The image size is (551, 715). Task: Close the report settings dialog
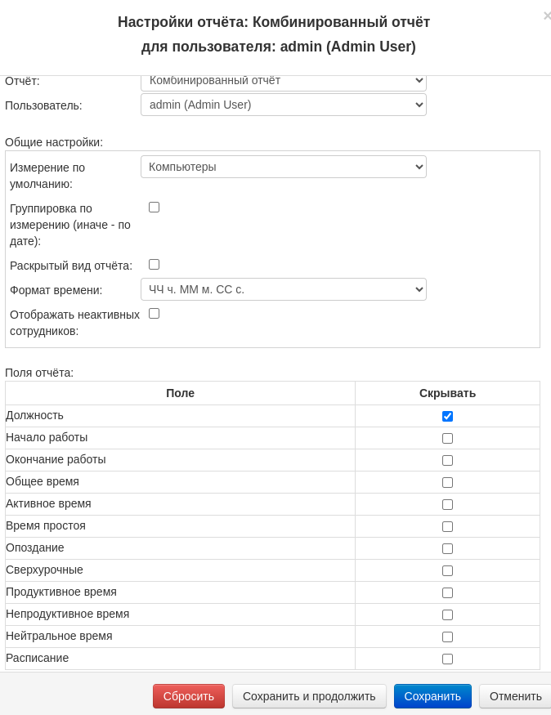point(546,16)
